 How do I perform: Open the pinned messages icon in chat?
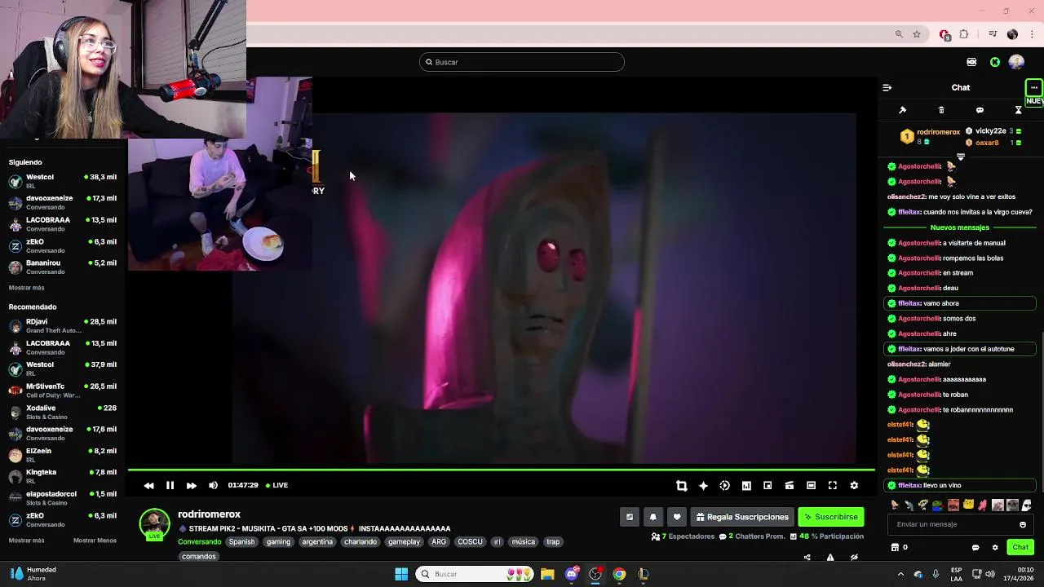902,110
